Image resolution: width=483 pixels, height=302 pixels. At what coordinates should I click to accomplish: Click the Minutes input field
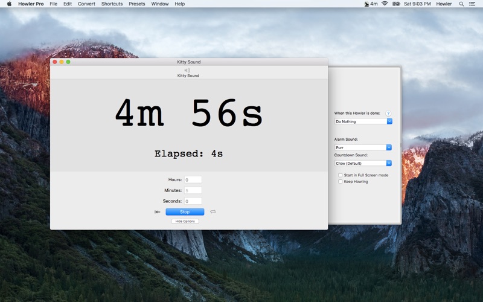point(193,190)
